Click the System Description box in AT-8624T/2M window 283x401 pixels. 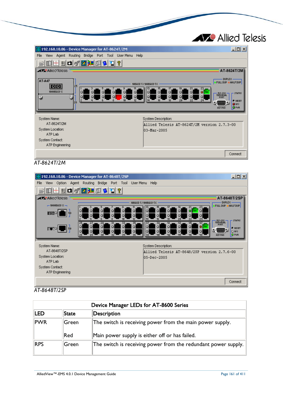click(193, 134)
